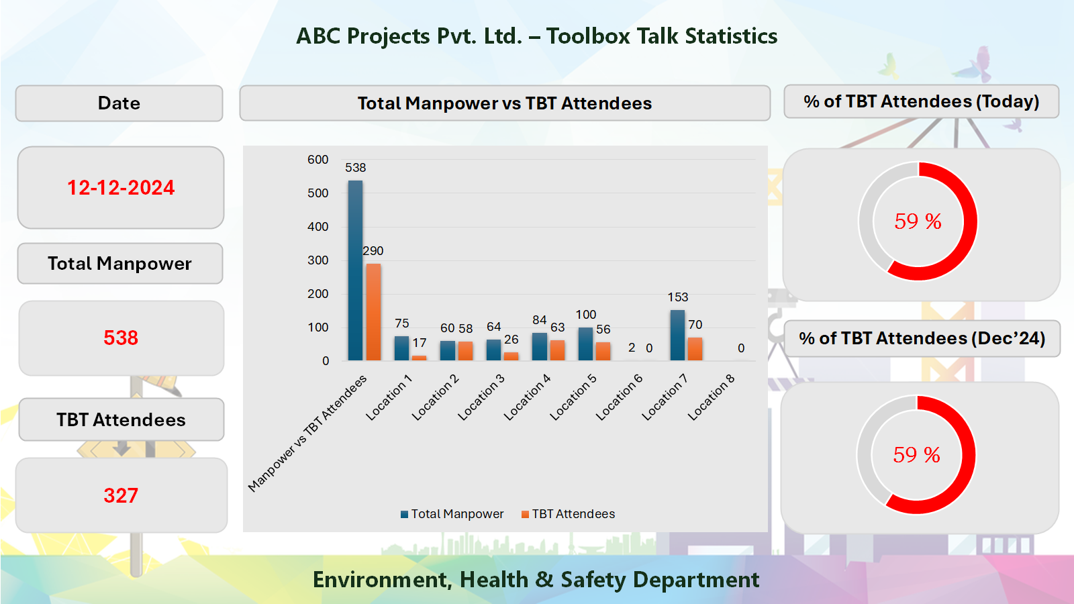Click the % of TBT Attendees (Dec'24) header

point(922,339)
